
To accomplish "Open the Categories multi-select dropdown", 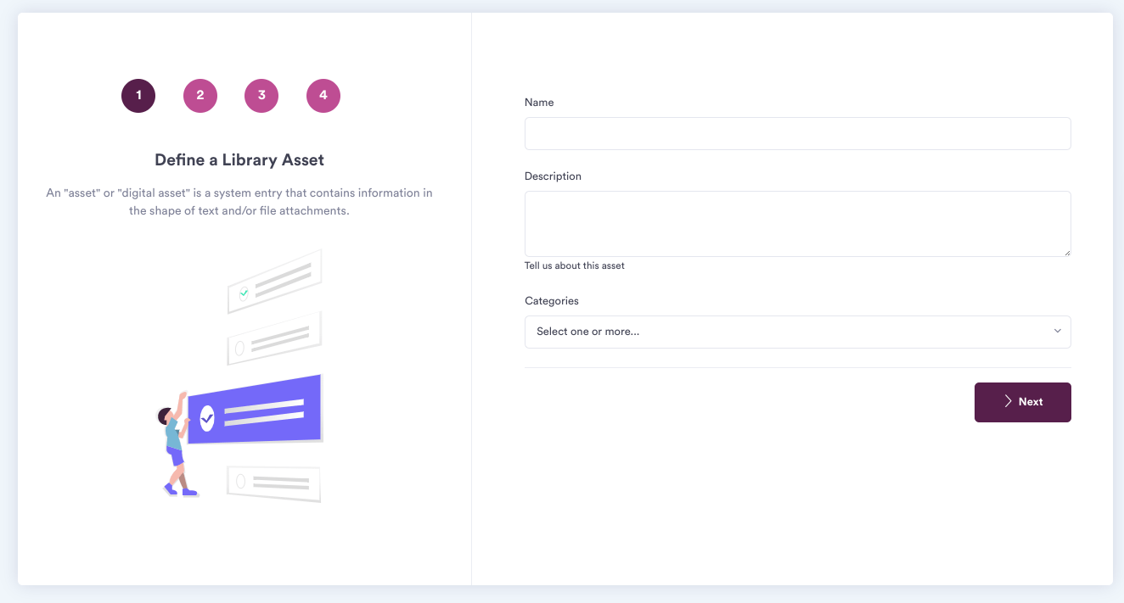I will (x=798, y=332).
